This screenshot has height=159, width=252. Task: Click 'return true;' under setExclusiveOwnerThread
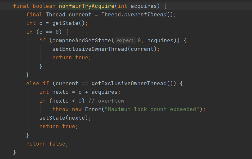click(x=72, y=58)
